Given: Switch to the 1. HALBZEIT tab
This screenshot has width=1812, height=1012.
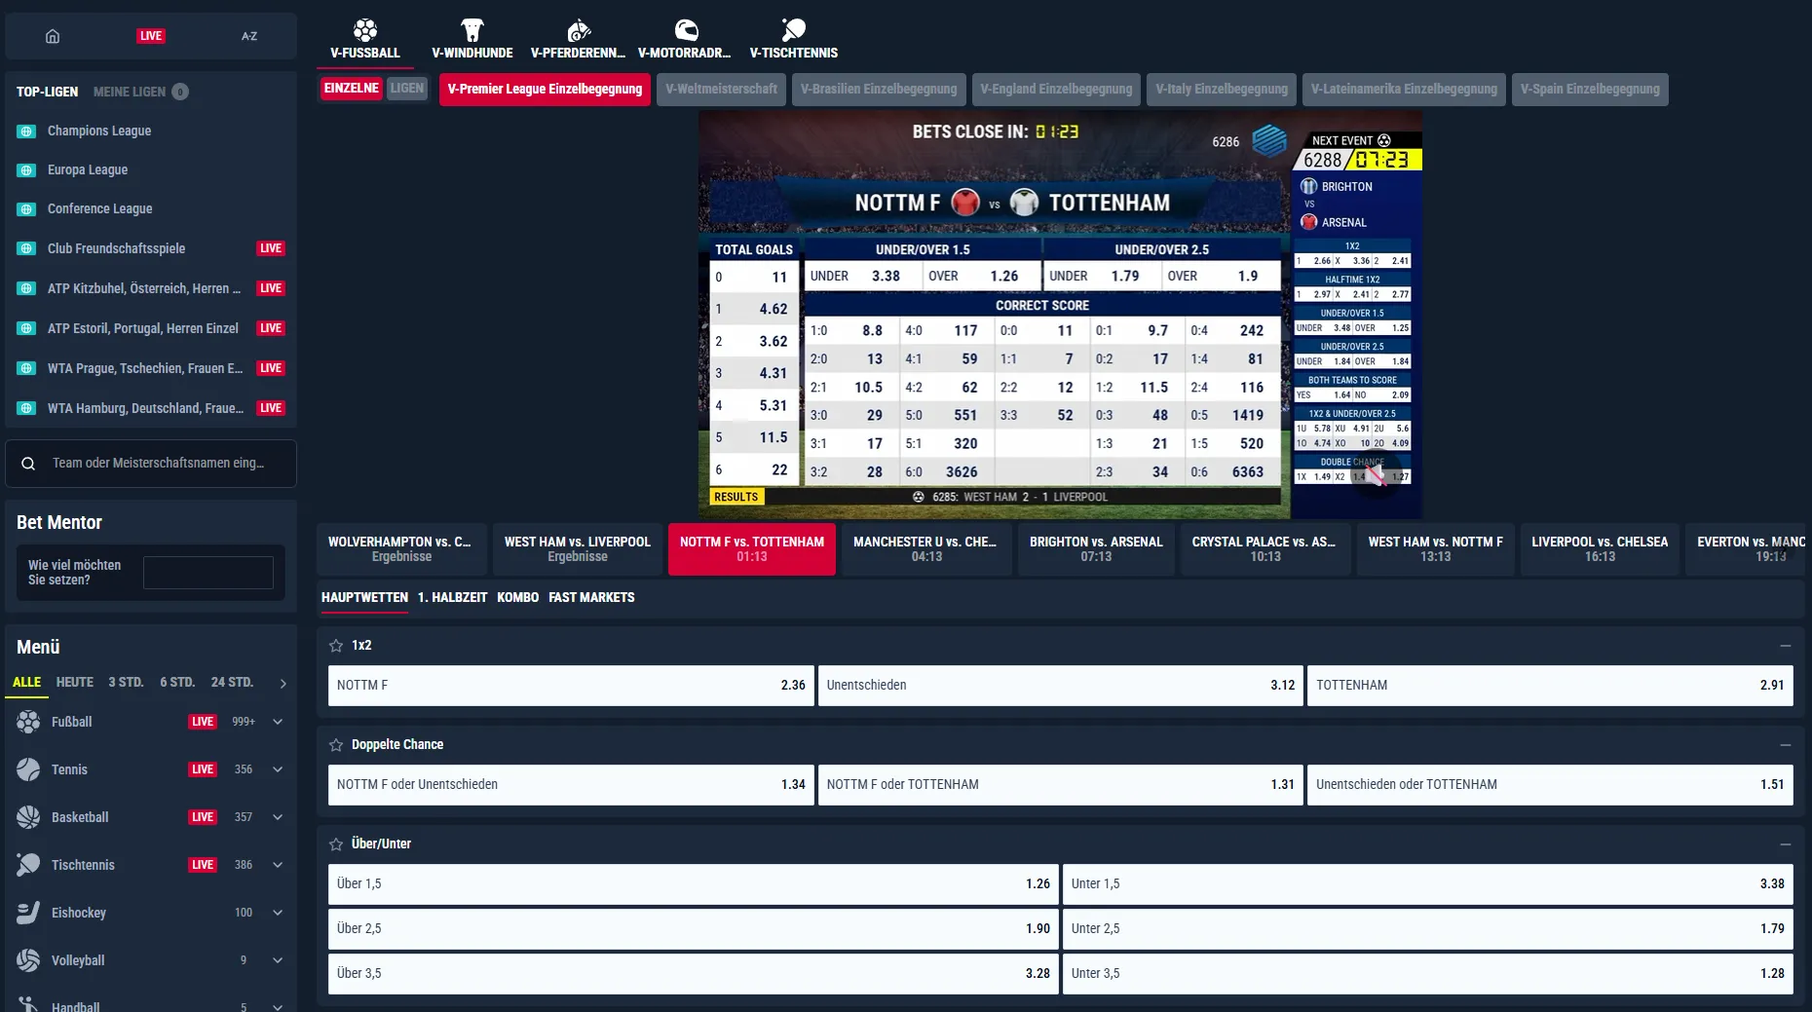Looking at the screenshot, I should point(452,598).
